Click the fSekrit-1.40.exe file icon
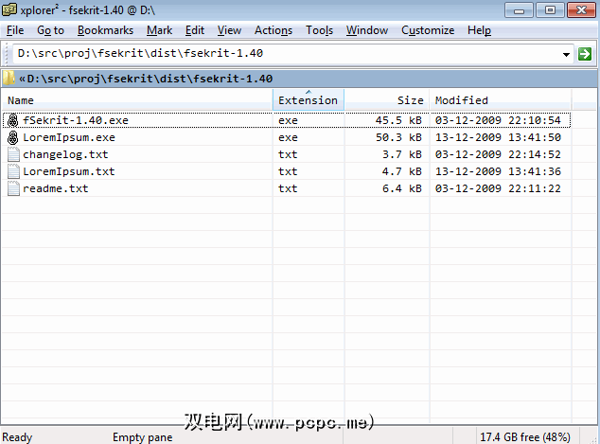The image size is (600, 444). click(13, 120)
